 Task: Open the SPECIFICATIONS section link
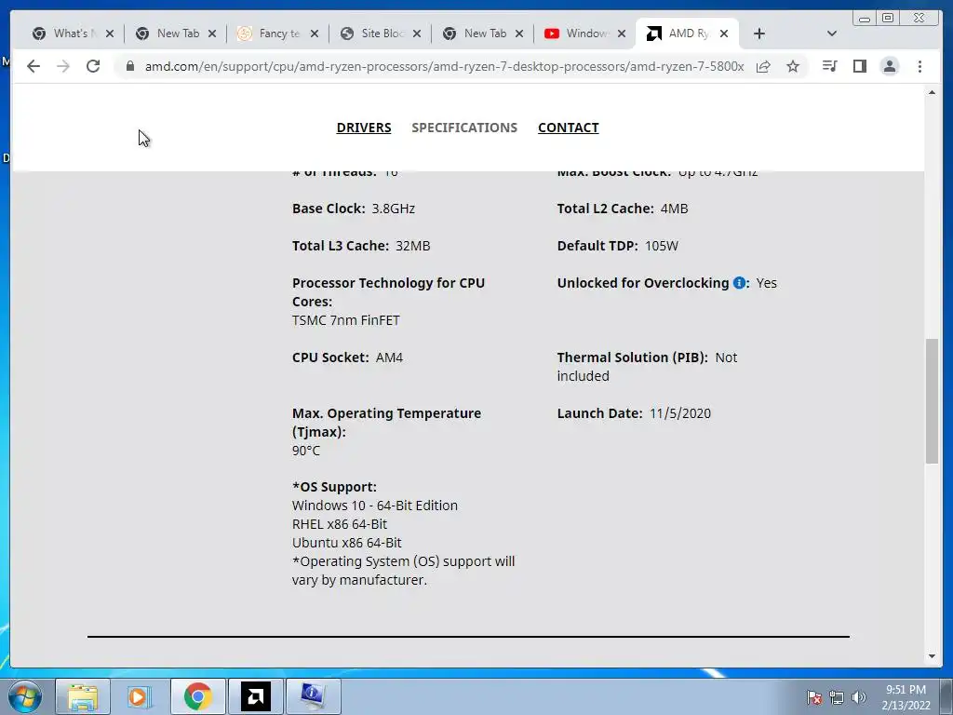[464, 128]
